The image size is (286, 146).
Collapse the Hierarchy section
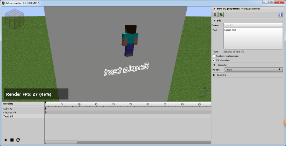[214, 65]
